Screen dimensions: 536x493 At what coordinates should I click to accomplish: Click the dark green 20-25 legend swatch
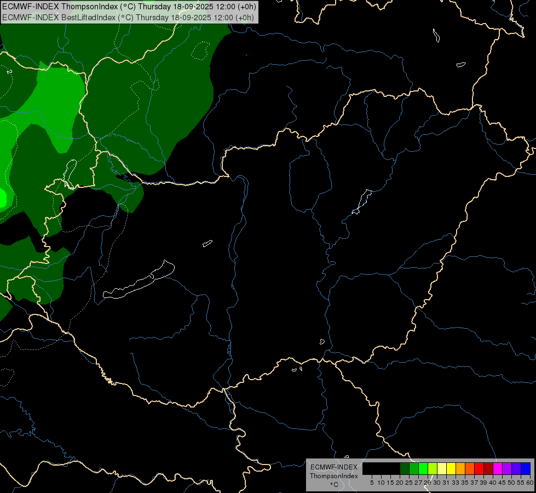[405, 468]
